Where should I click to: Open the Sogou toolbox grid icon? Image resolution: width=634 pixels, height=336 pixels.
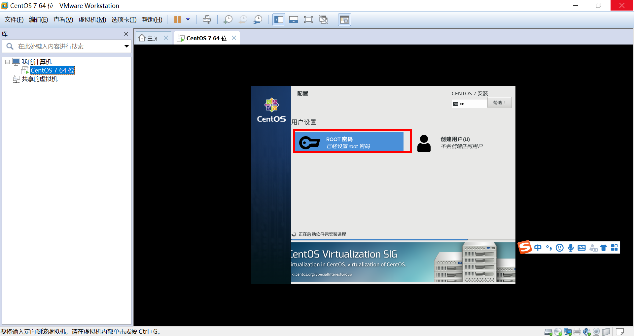click(614, 248)
